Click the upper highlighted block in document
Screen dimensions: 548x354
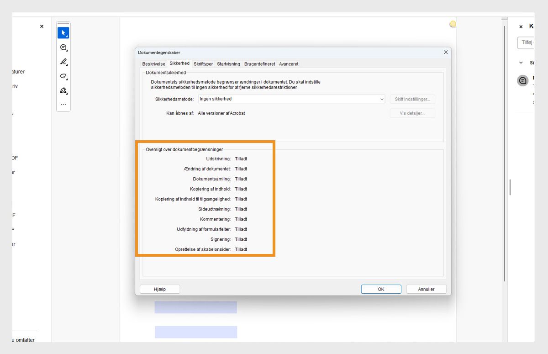click(195, 307)
